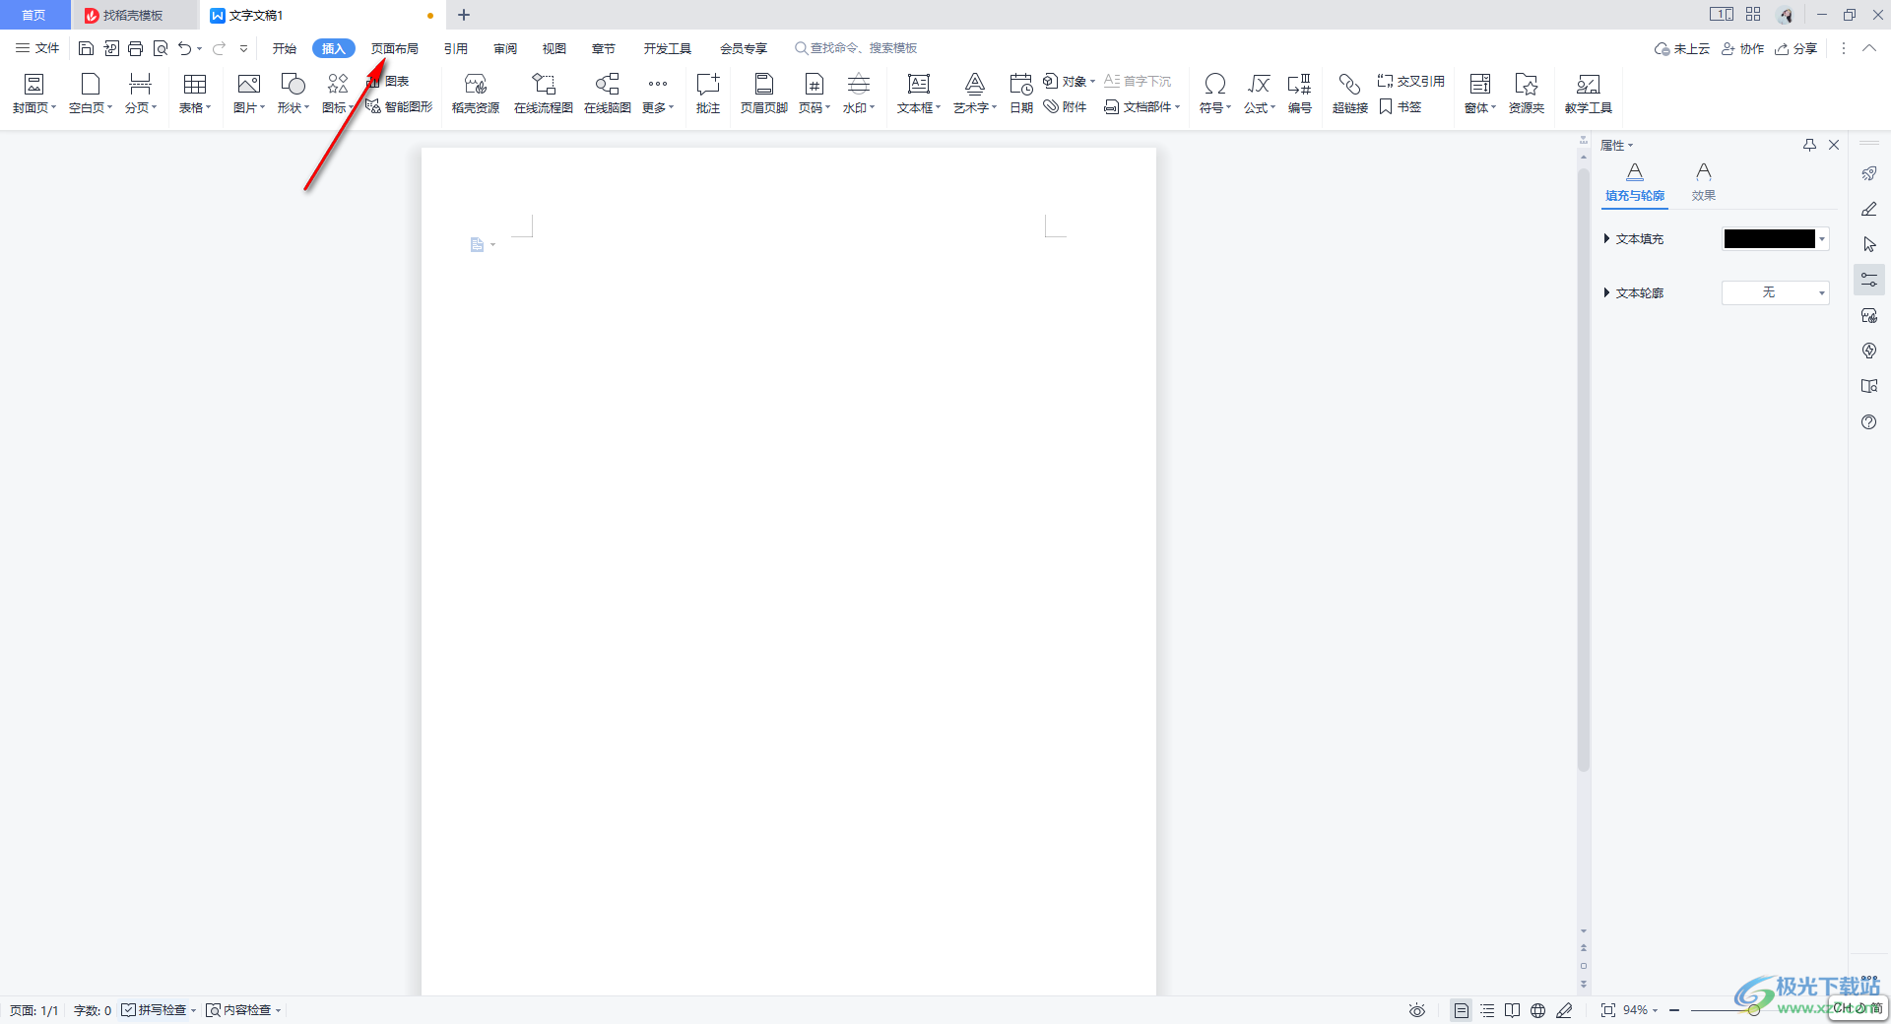
Task: Edit header and footer (页眉页脚)
Action: tap(764, 94)
